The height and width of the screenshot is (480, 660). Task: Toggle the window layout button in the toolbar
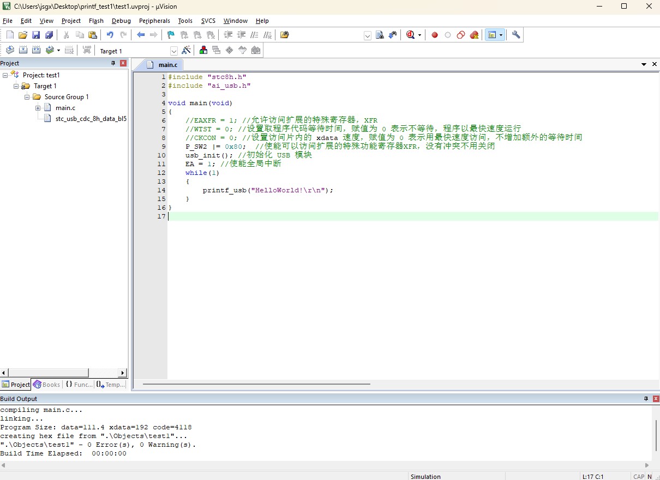492,35
